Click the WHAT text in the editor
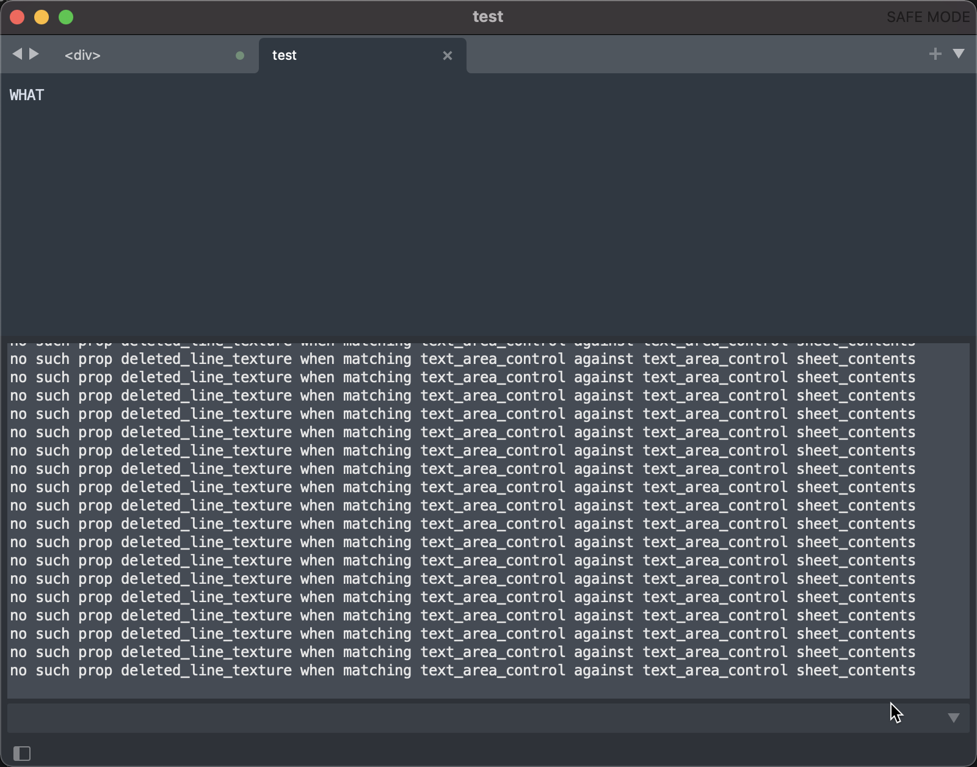The image size is (977, 767). 27,95
